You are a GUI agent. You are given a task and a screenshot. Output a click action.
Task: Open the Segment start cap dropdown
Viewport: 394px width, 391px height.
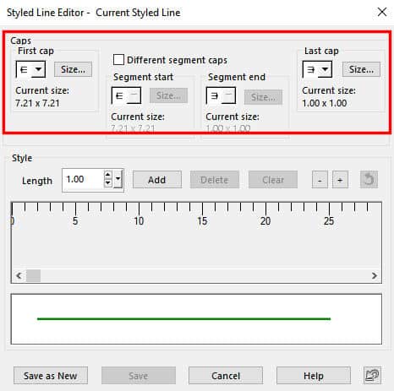pos(126,95)
